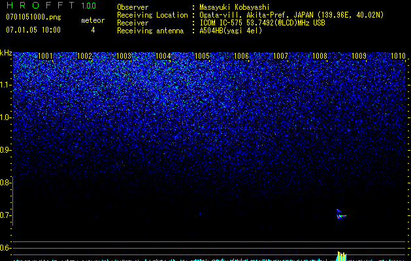Click the 1.0 frequency axis label

click(5, 117)
